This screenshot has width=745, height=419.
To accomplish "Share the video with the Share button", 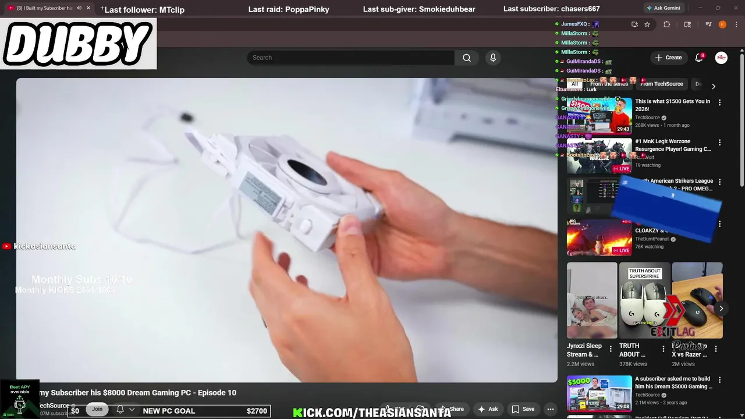I will [x=452, y=409].
